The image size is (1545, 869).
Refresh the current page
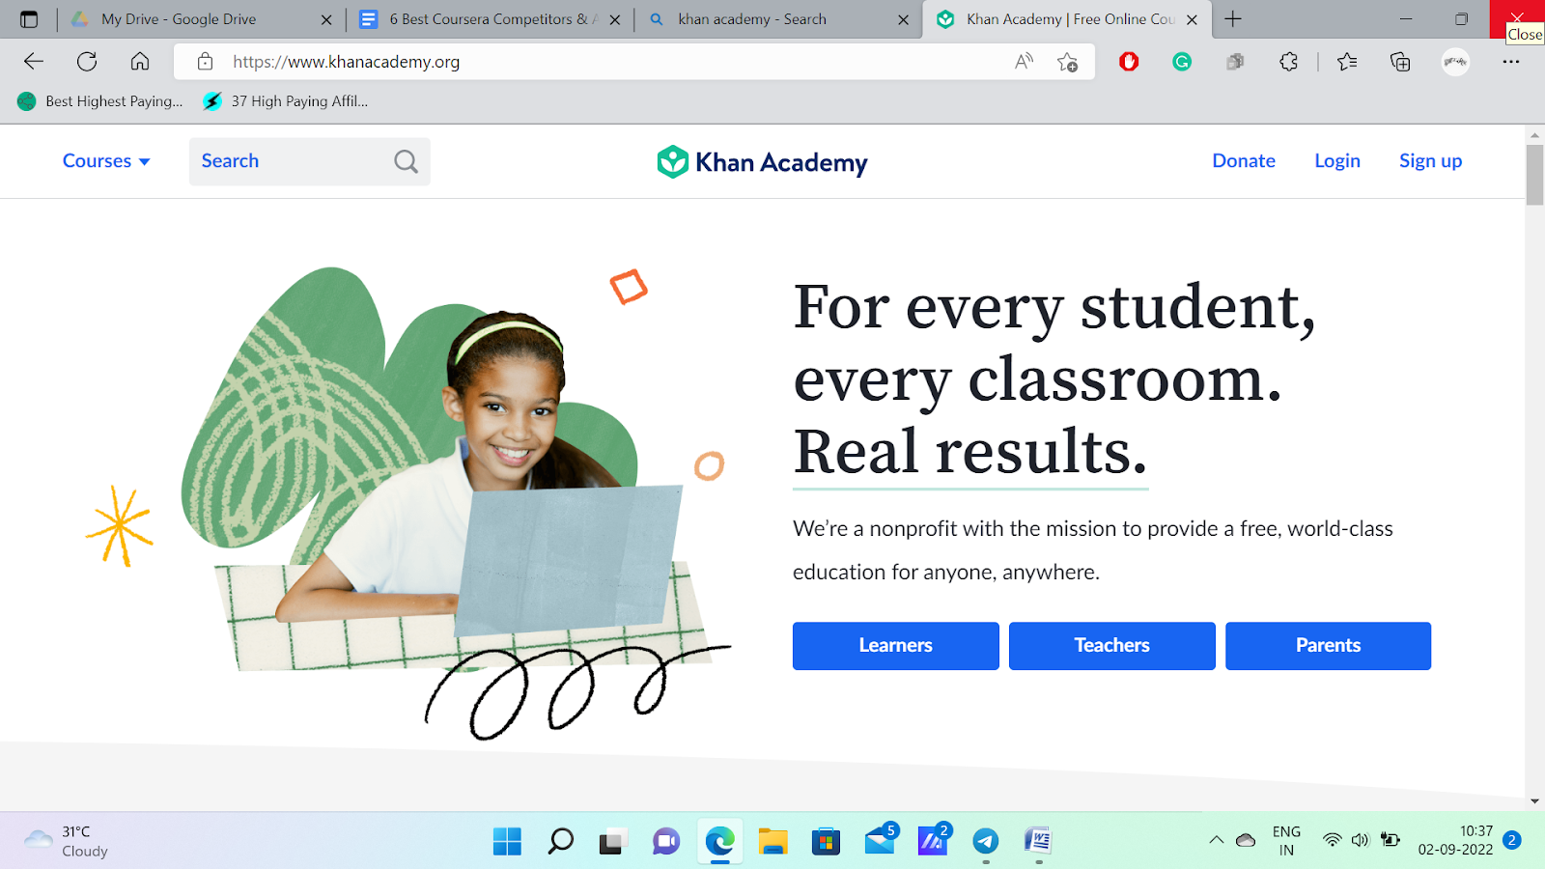(87, 62)
